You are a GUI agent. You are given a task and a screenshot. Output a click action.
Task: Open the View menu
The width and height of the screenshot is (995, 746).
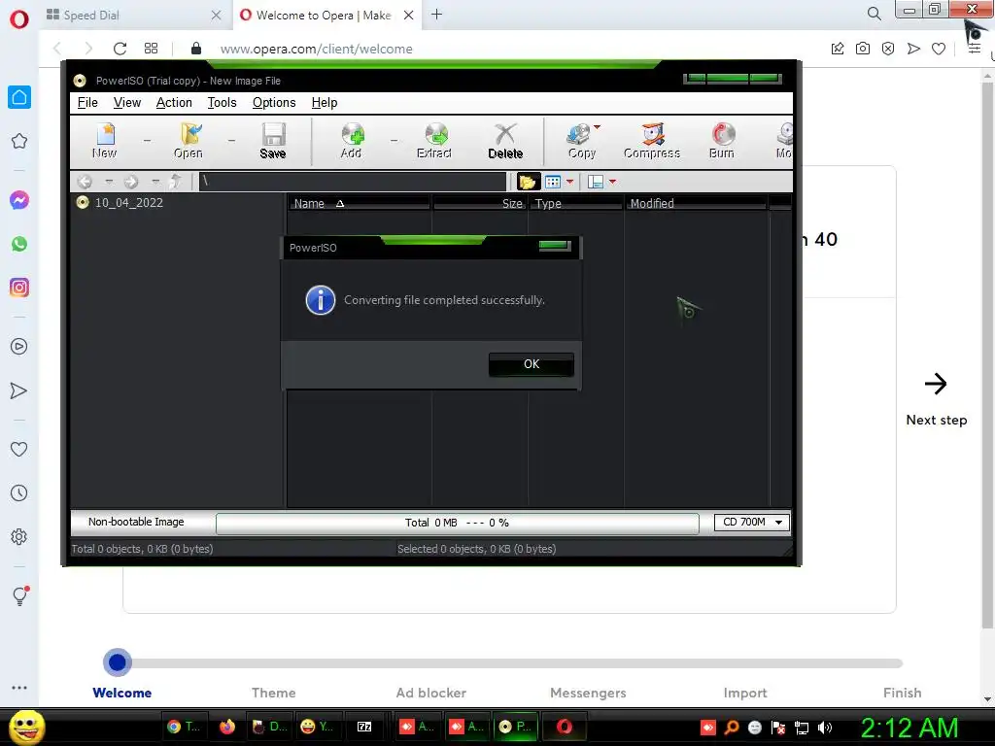pyautogui.click(x=127, y=103)
